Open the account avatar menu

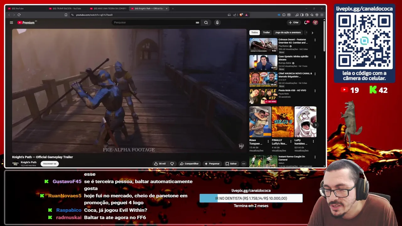pyautogui.click(x=315, y=22)
